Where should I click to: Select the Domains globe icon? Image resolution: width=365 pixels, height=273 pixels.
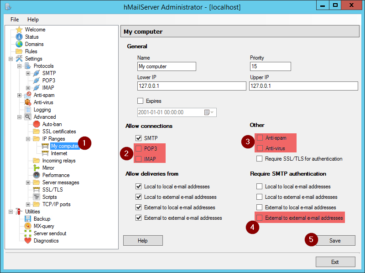[19, 44]
